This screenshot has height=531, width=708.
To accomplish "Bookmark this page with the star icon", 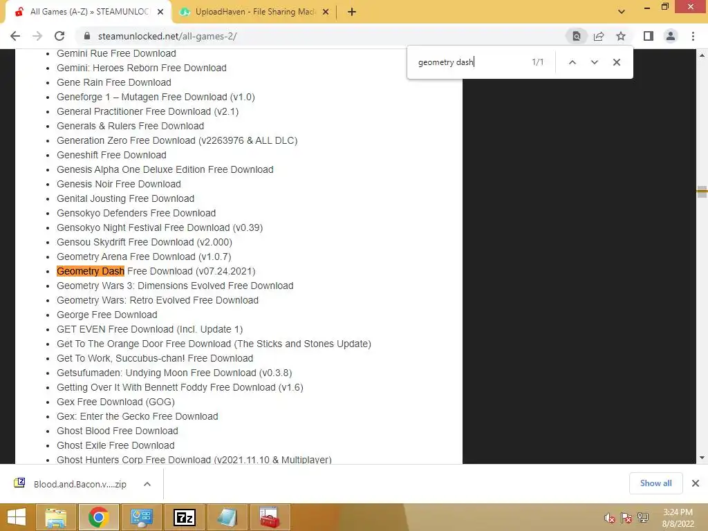I will pyautogui.click(x=621, y=36).
